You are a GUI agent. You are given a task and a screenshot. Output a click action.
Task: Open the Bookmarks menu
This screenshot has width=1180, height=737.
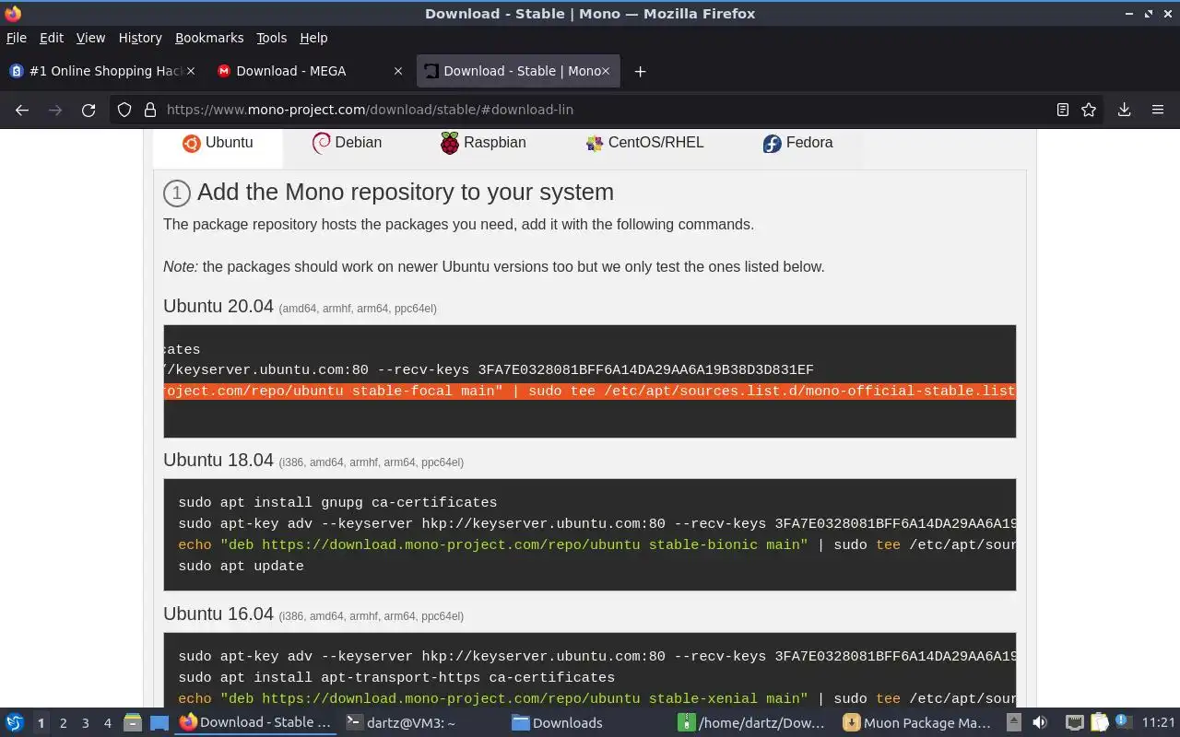point(209,38)
